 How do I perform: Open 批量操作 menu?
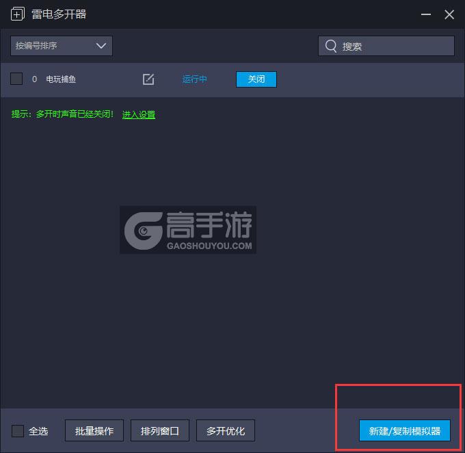click(94, 430)
